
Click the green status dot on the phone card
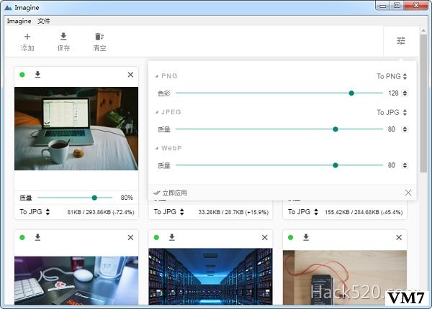[x=291, y=238]
